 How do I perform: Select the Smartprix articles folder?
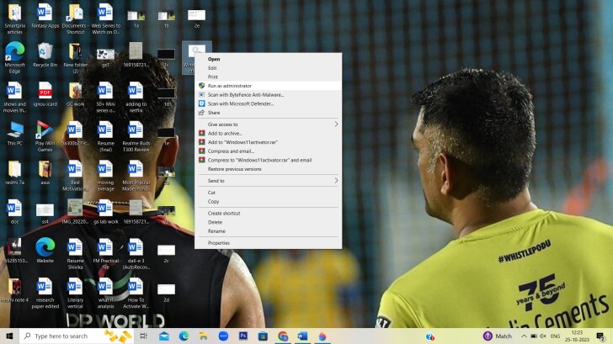pyautogui.click(x=14, y=19)
